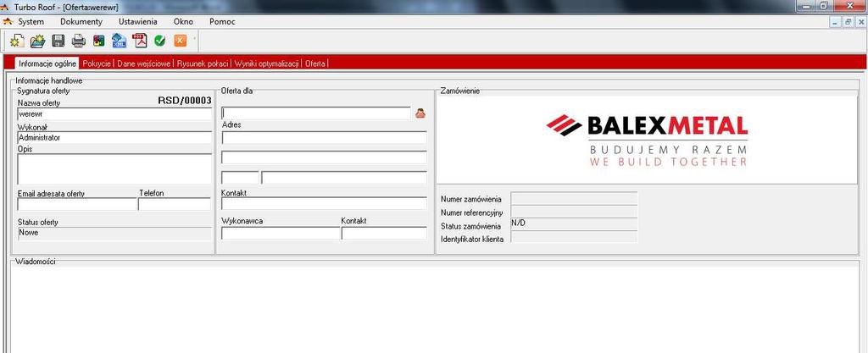Click the Numer zamówienia field

[x=574, y=198]
